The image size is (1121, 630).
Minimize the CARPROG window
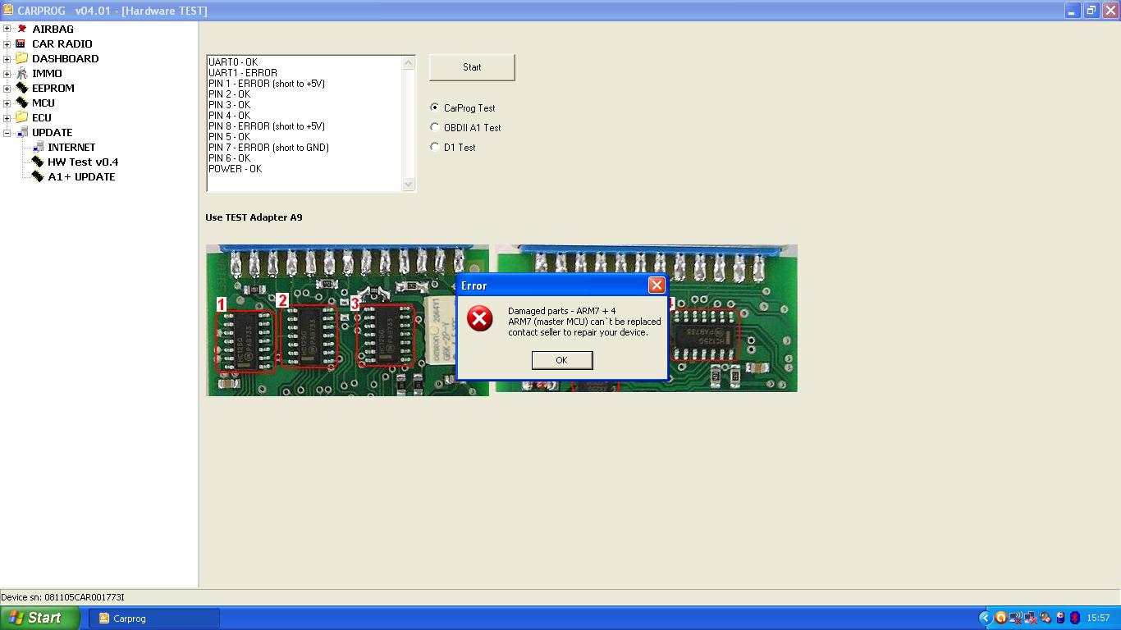pos(1073,11)
